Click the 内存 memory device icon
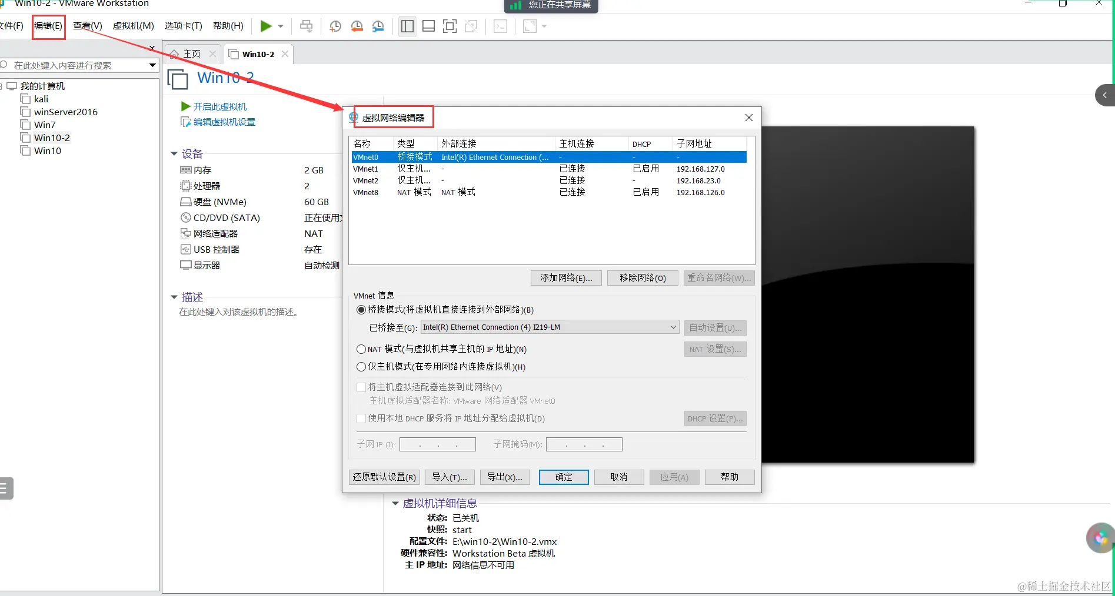 point(186,170)
